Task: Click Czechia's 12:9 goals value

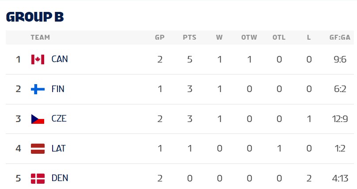Action: [340, 119]
